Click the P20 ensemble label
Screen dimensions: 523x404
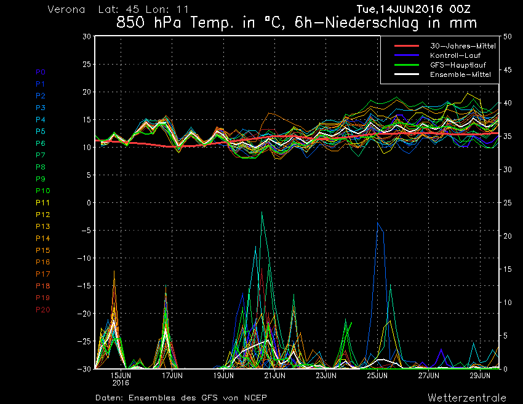42,310
